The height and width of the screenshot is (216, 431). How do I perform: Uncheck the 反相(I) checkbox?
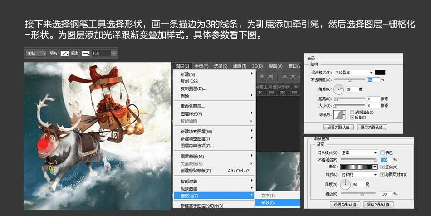tap(352, 118)
